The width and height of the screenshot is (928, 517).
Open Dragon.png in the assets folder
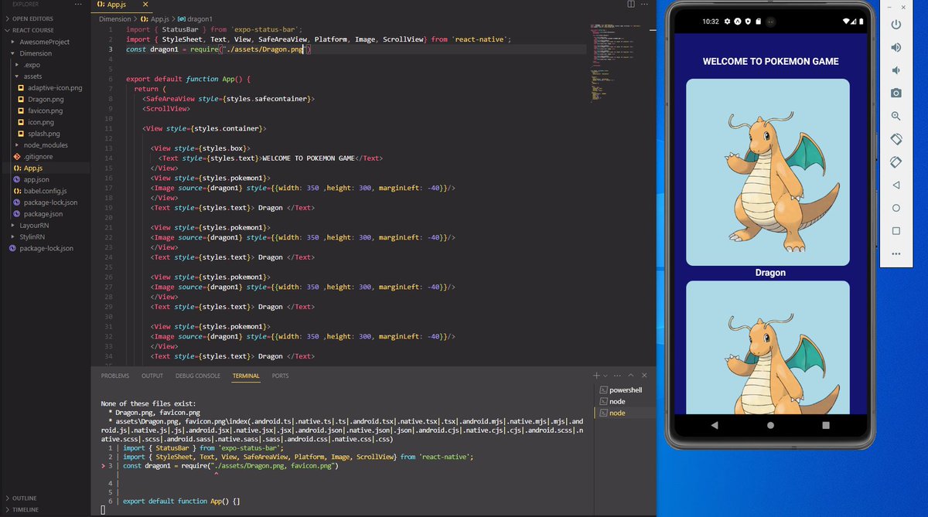click(46, 100)
